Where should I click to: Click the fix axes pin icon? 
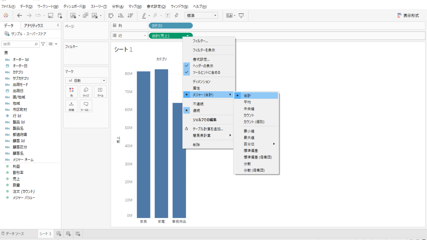tap(176, 15)
